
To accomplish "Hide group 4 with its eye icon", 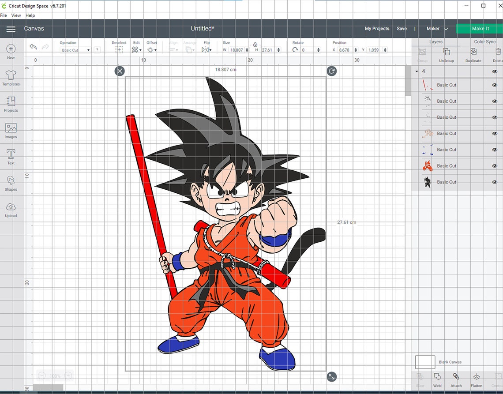I will 494,71.
